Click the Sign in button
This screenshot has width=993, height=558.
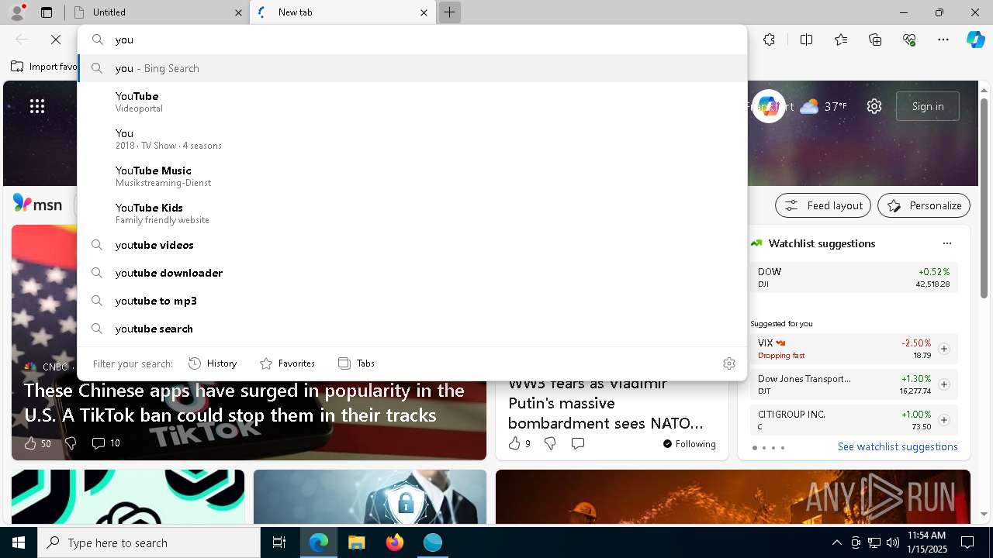pyautogui.click(x=928, y=106)
